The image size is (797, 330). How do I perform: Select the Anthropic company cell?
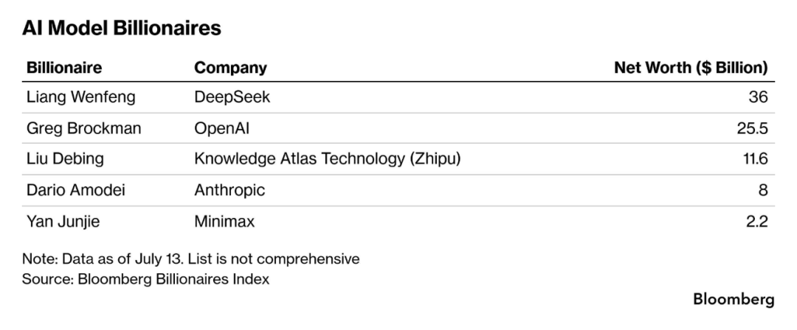click(230, 190)
